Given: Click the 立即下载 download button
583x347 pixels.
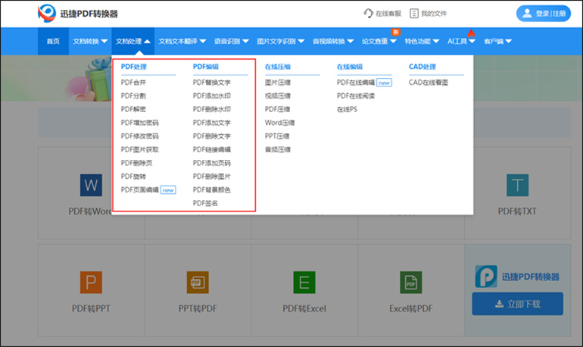Looking at the screenshot, I should (x=517, y=304).
